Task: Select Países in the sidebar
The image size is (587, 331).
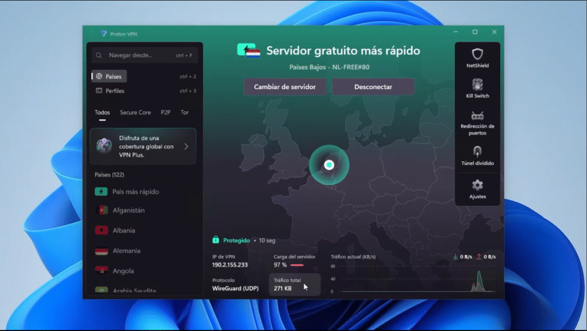Action: pos(109,76)
